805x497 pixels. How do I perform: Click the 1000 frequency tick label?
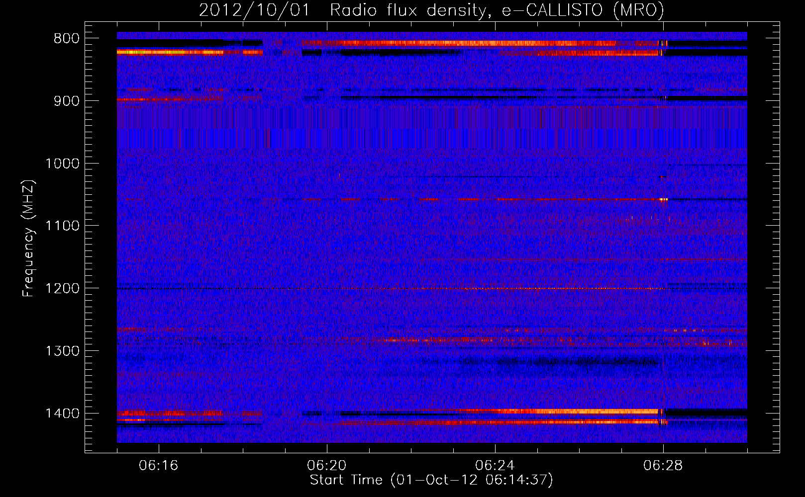[62, 164]
